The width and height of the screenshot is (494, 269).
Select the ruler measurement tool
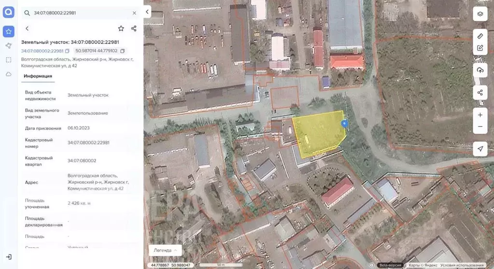(x=480, y=36)
